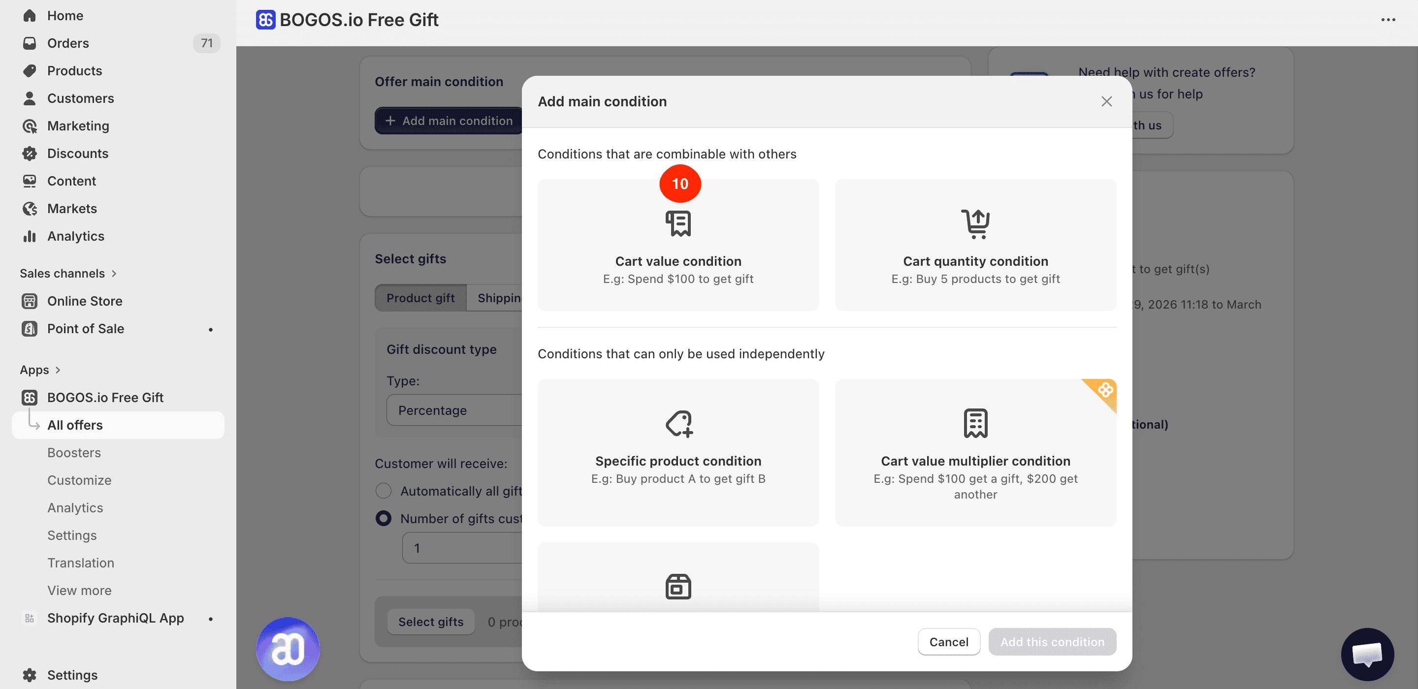This screenshot has width=1418, height=689.
Task: Select Number of gifts customer radio option
Action: click(x=383, y=518)
